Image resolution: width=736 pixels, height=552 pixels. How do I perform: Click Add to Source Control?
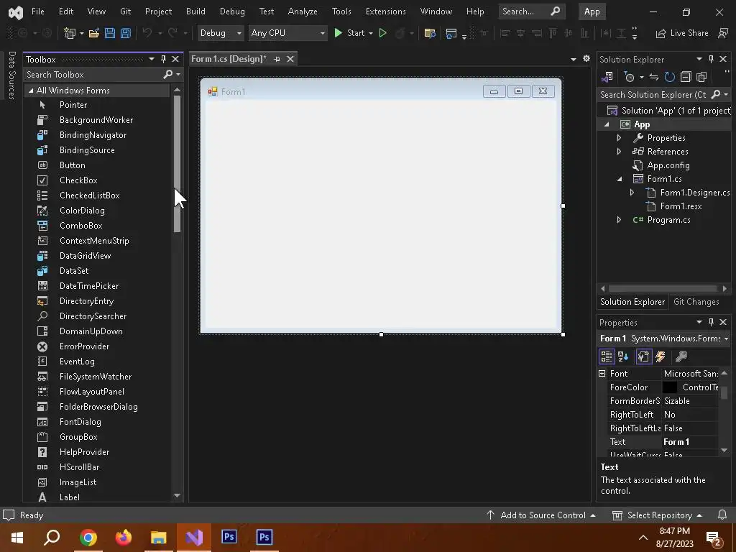tap(543, 515)
